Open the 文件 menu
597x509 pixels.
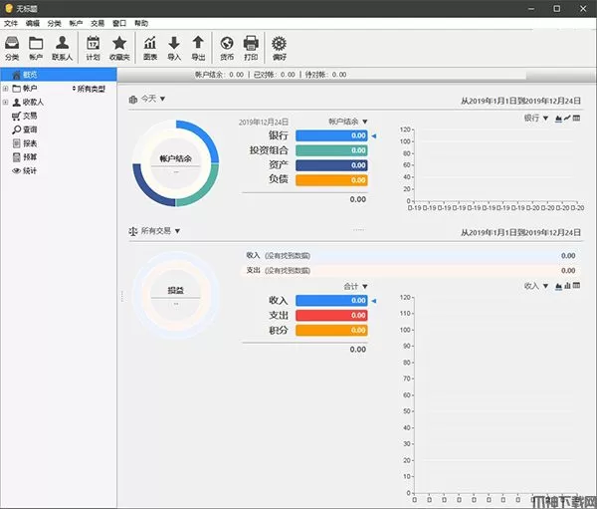11,23
